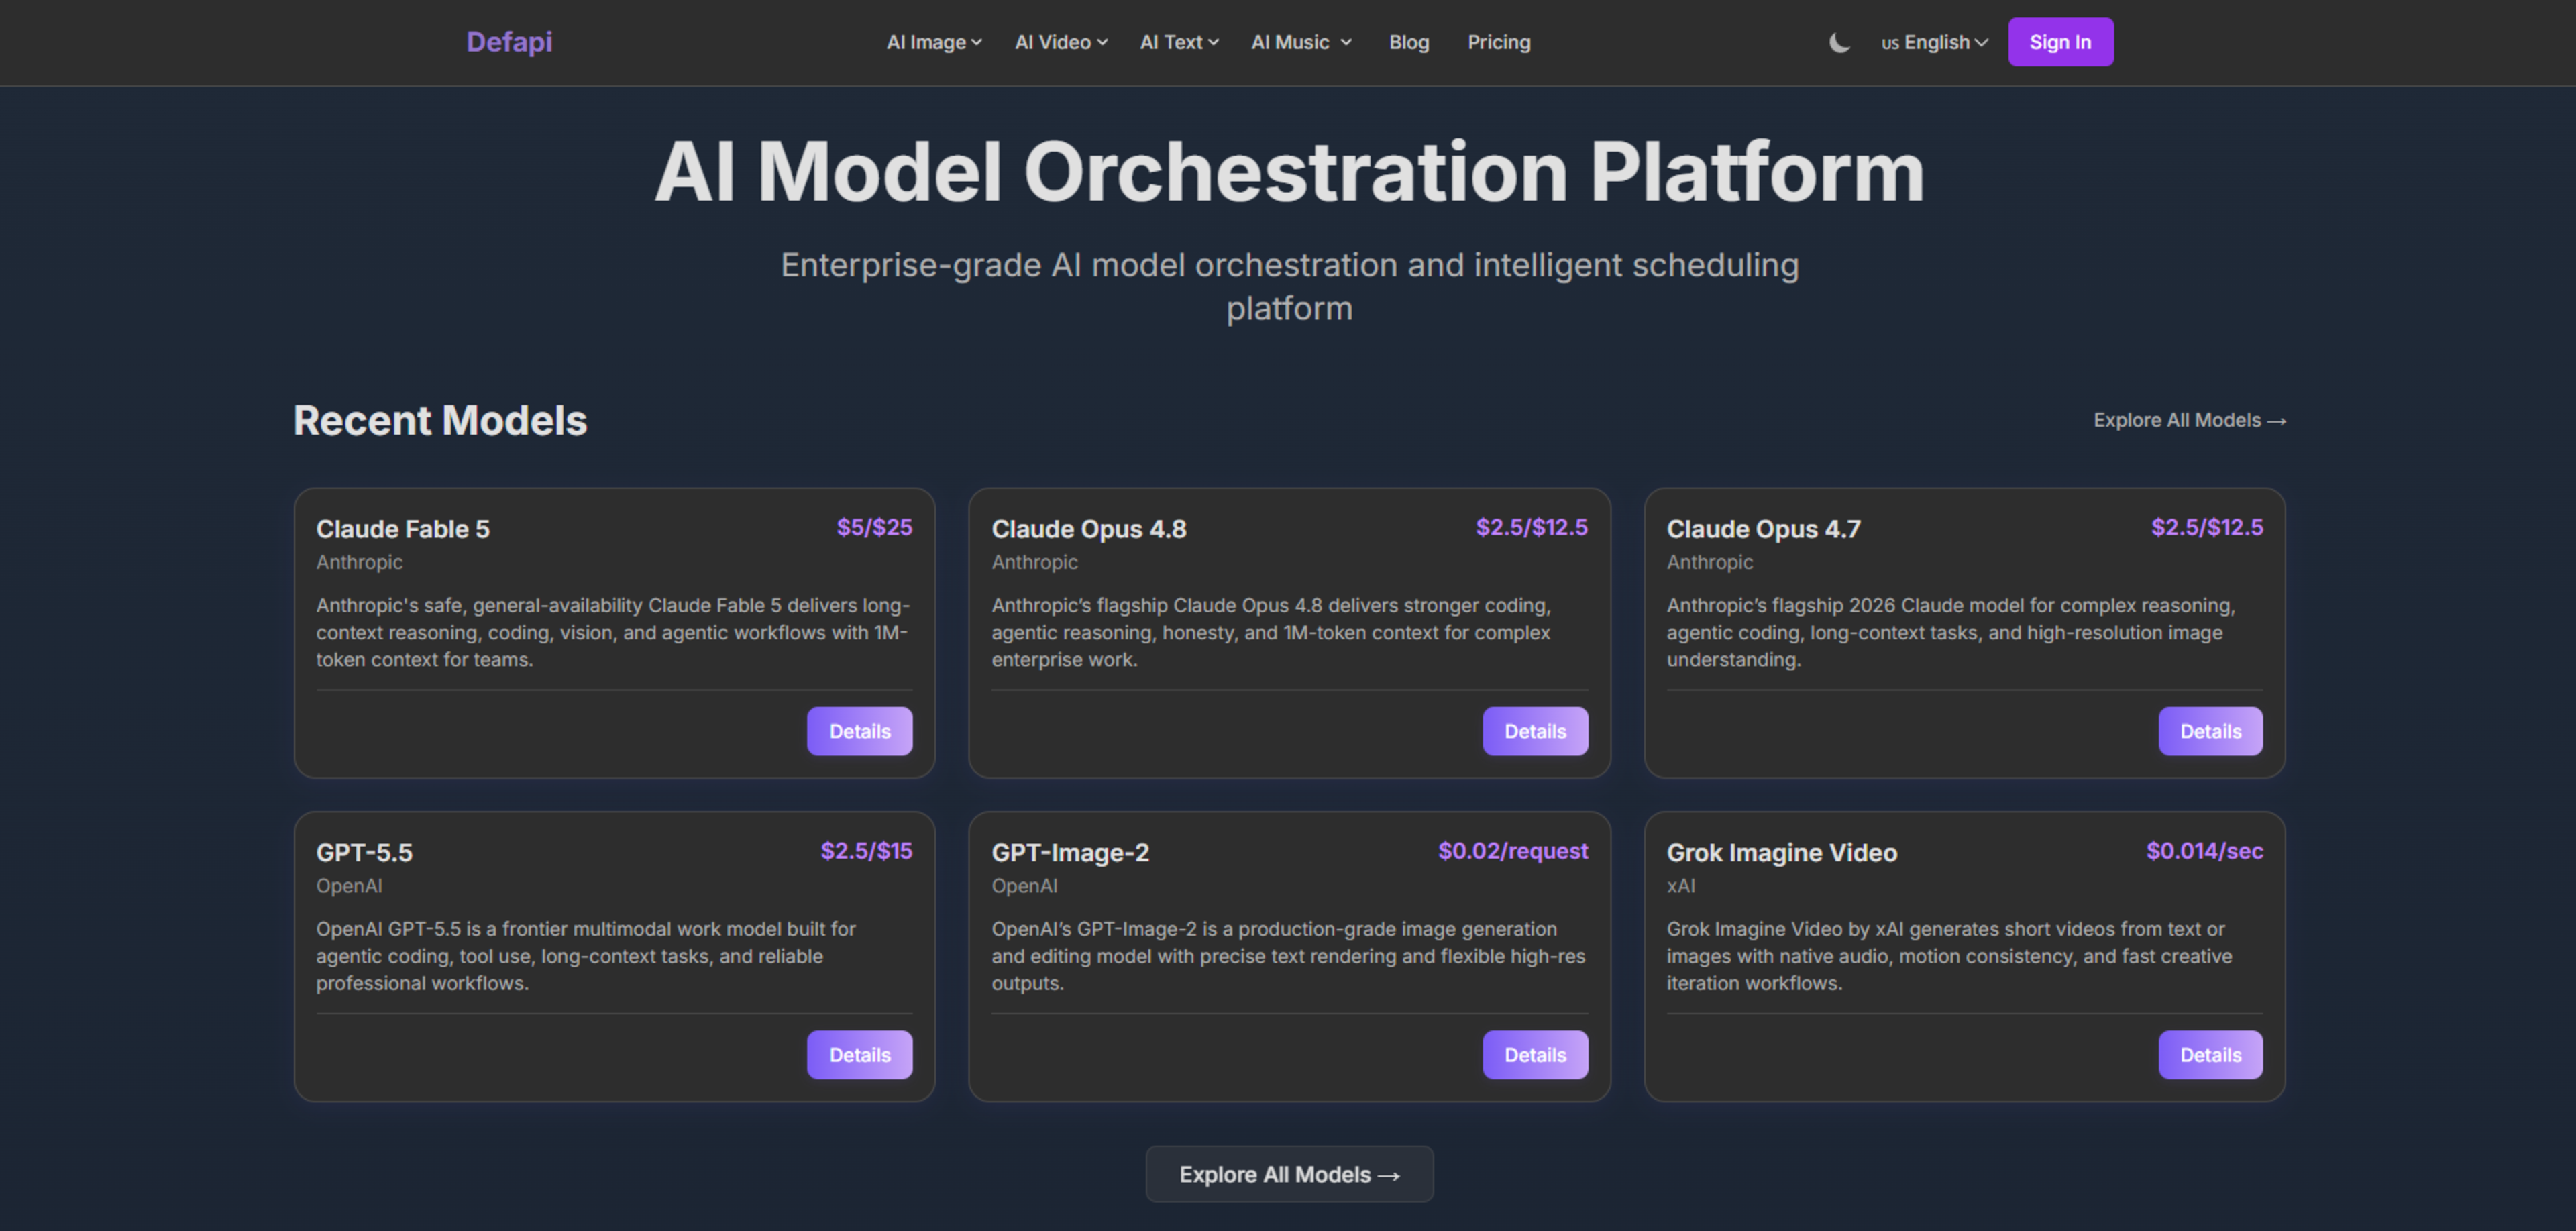Image resolution: width=2576 pixels, height=1231 pixels.
Task: Expand the AI Video menu
Action: (1061, 42)
